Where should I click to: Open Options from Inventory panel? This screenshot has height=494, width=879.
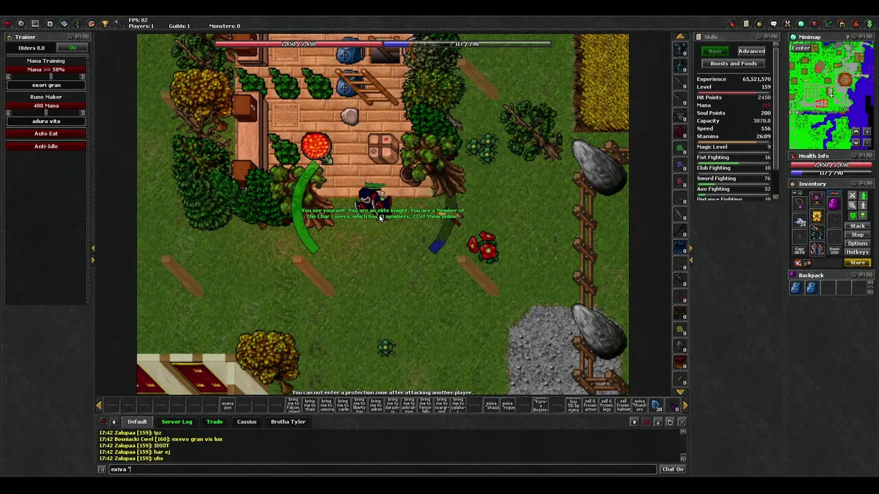(x=857, y=244)
